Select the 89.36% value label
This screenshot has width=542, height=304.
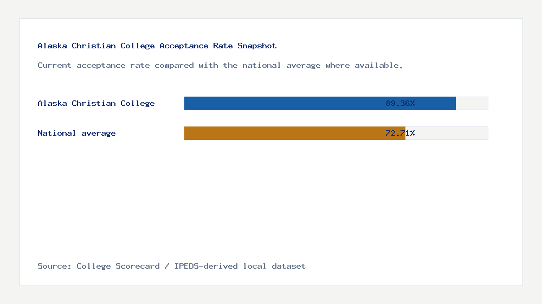click(x=400, y=103)
